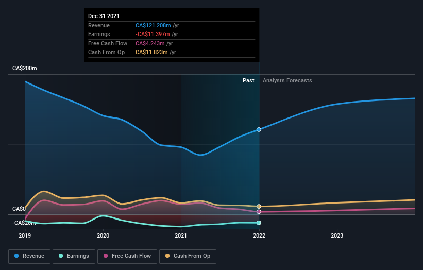Viewport: 423px width, 270px height.
Task: Click the 2022 x-axis label
Action: click(259, 236)
